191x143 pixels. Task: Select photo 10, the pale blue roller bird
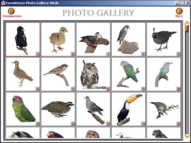click(x=164, y=74)
